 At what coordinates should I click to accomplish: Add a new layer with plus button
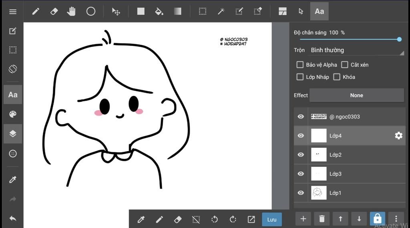pyautogui.click(x=303, y=219)
